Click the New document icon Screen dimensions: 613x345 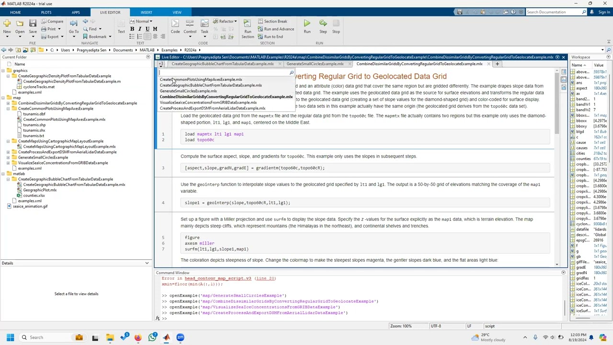[x=7, y=23]
